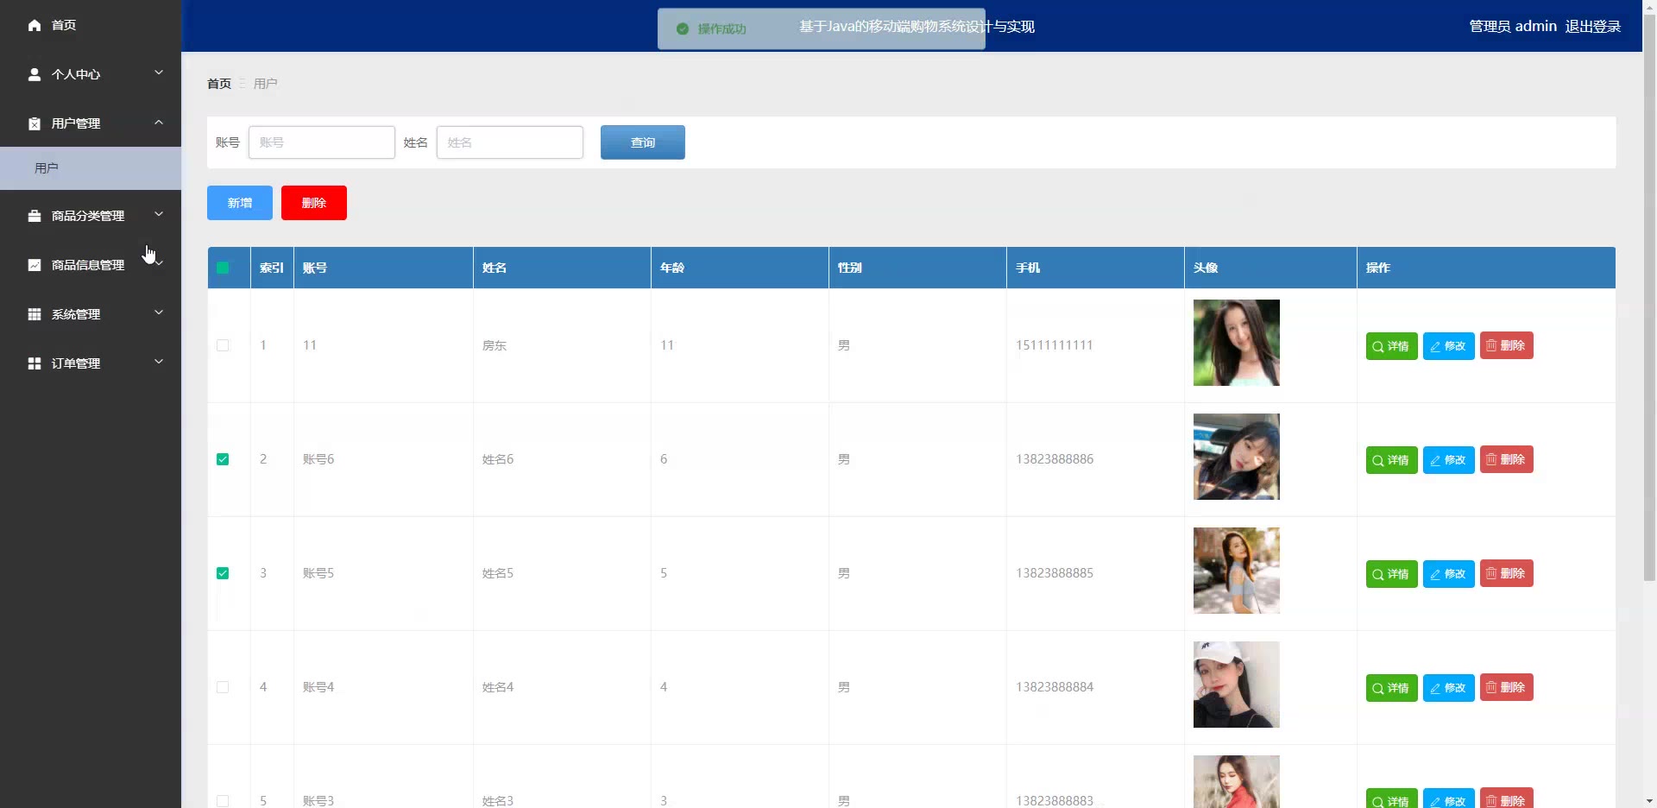
Task: Open details for row 11 房东
Action: tap(1391, 346)
